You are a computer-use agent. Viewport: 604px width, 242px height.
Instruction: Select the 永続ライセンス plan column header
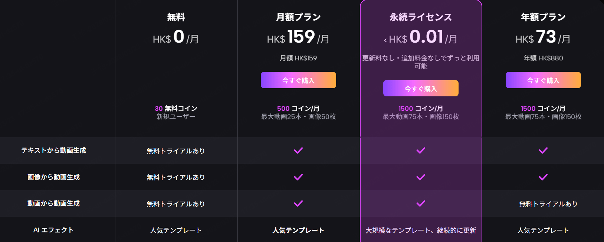[x=421, y=16]
